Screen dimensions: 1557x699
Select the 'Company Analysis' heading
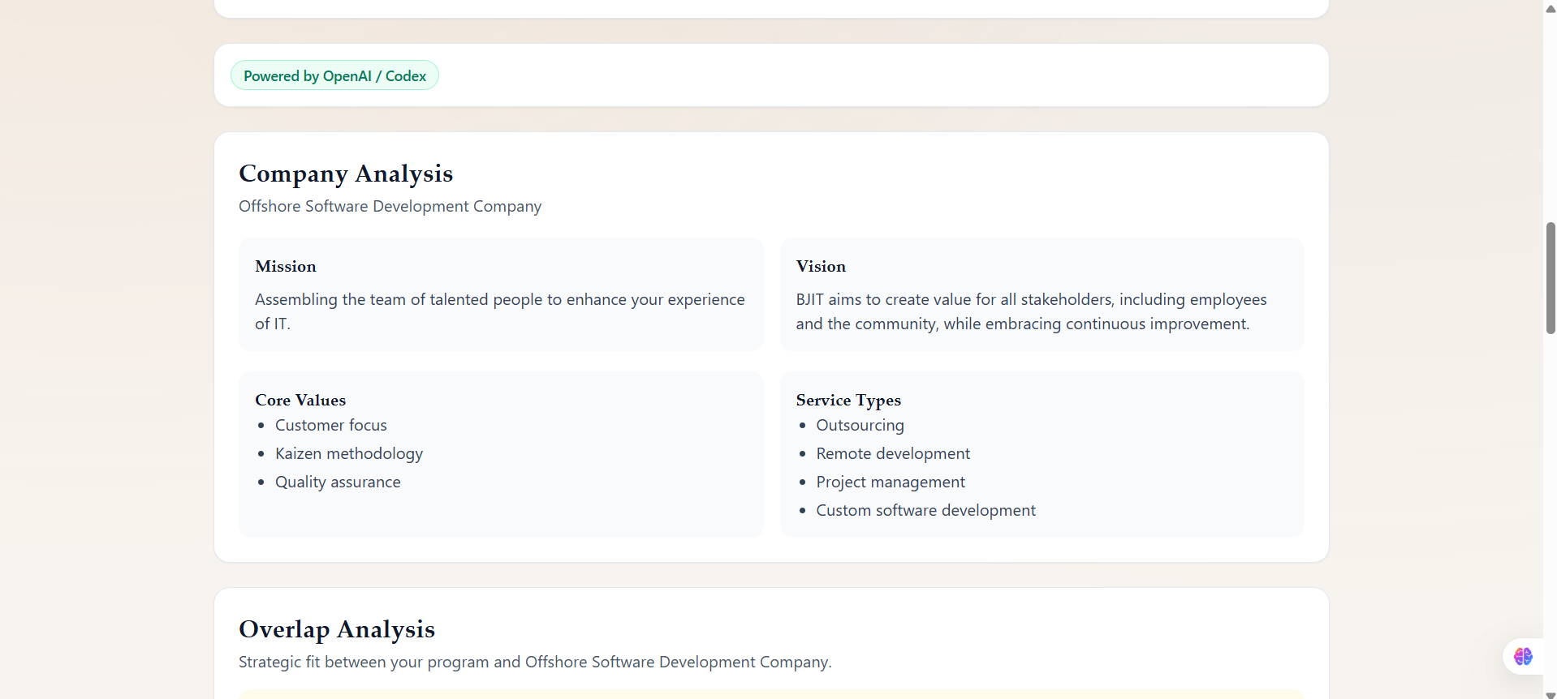(x=346, y=174)
